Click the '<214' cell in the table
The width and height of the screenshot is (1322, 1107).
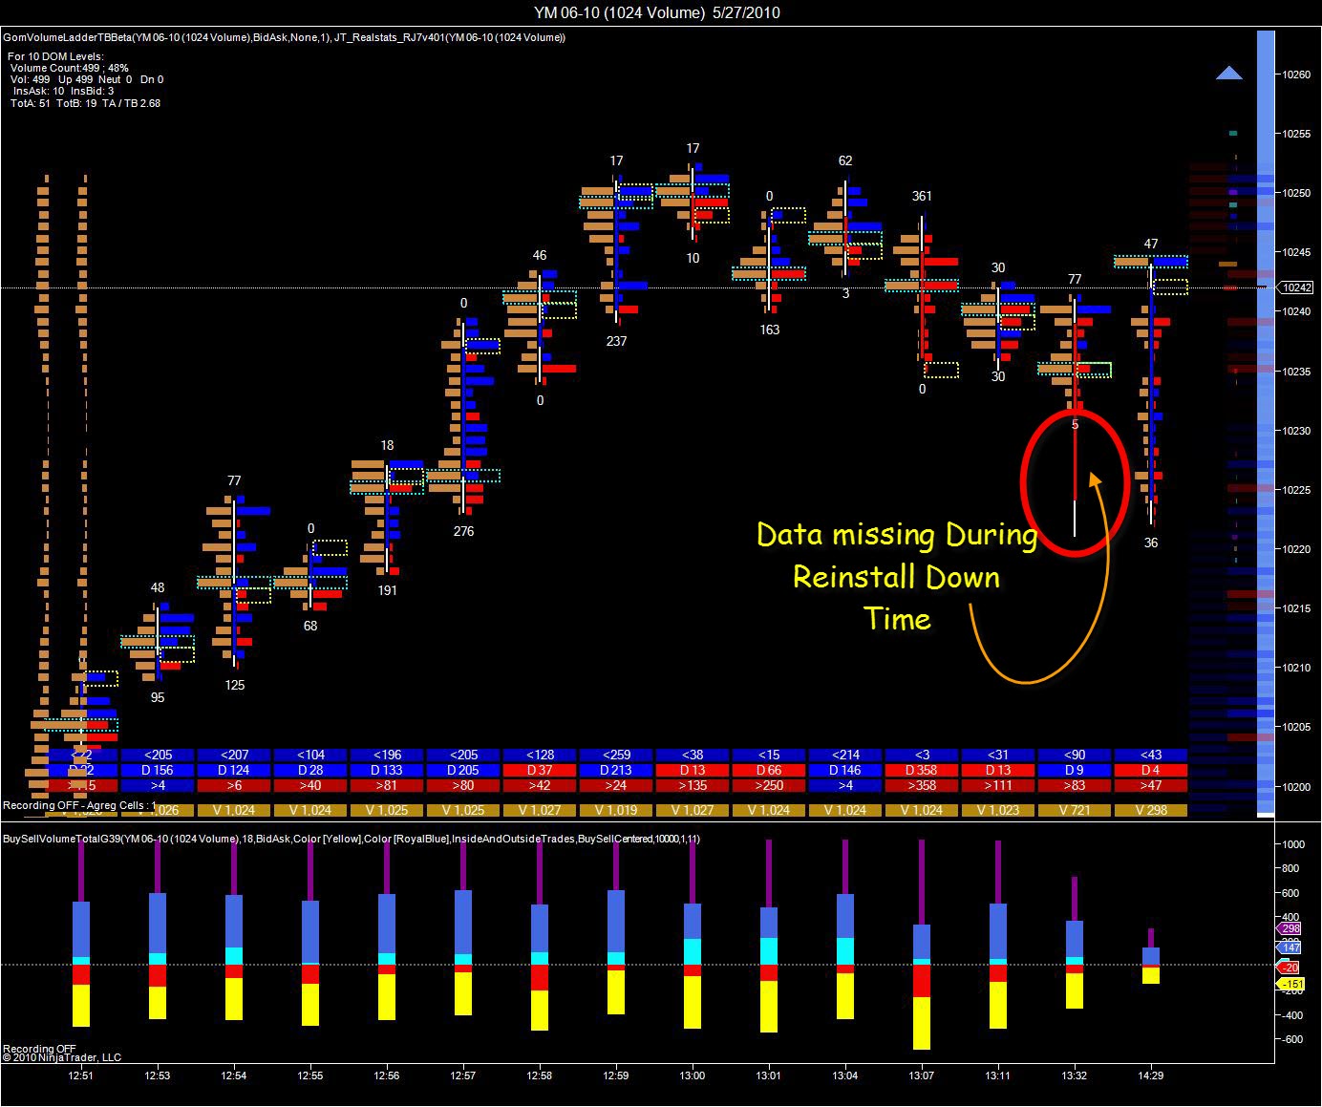[x=845, y=755]
